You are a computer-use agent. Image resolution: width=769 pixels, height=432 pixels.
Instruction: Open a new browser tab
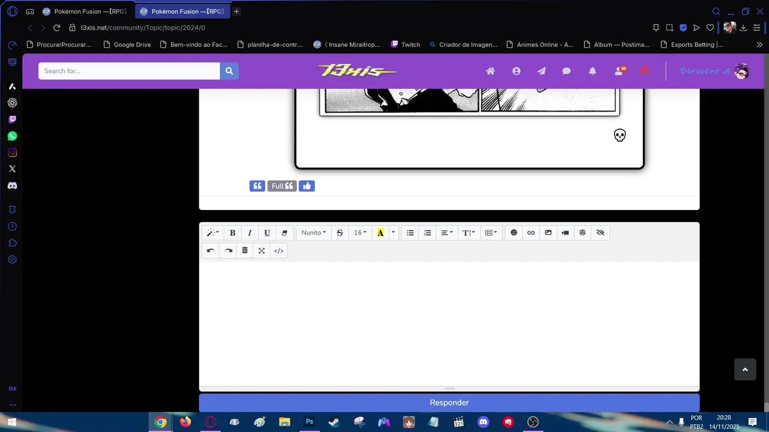(x=236, y=11)
